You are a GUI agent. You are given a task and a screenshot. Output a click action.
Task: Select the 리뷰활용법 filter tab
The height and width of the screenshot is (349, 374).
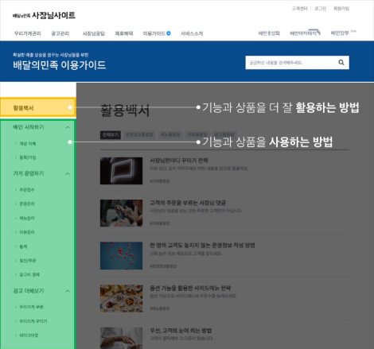[197, 135]
